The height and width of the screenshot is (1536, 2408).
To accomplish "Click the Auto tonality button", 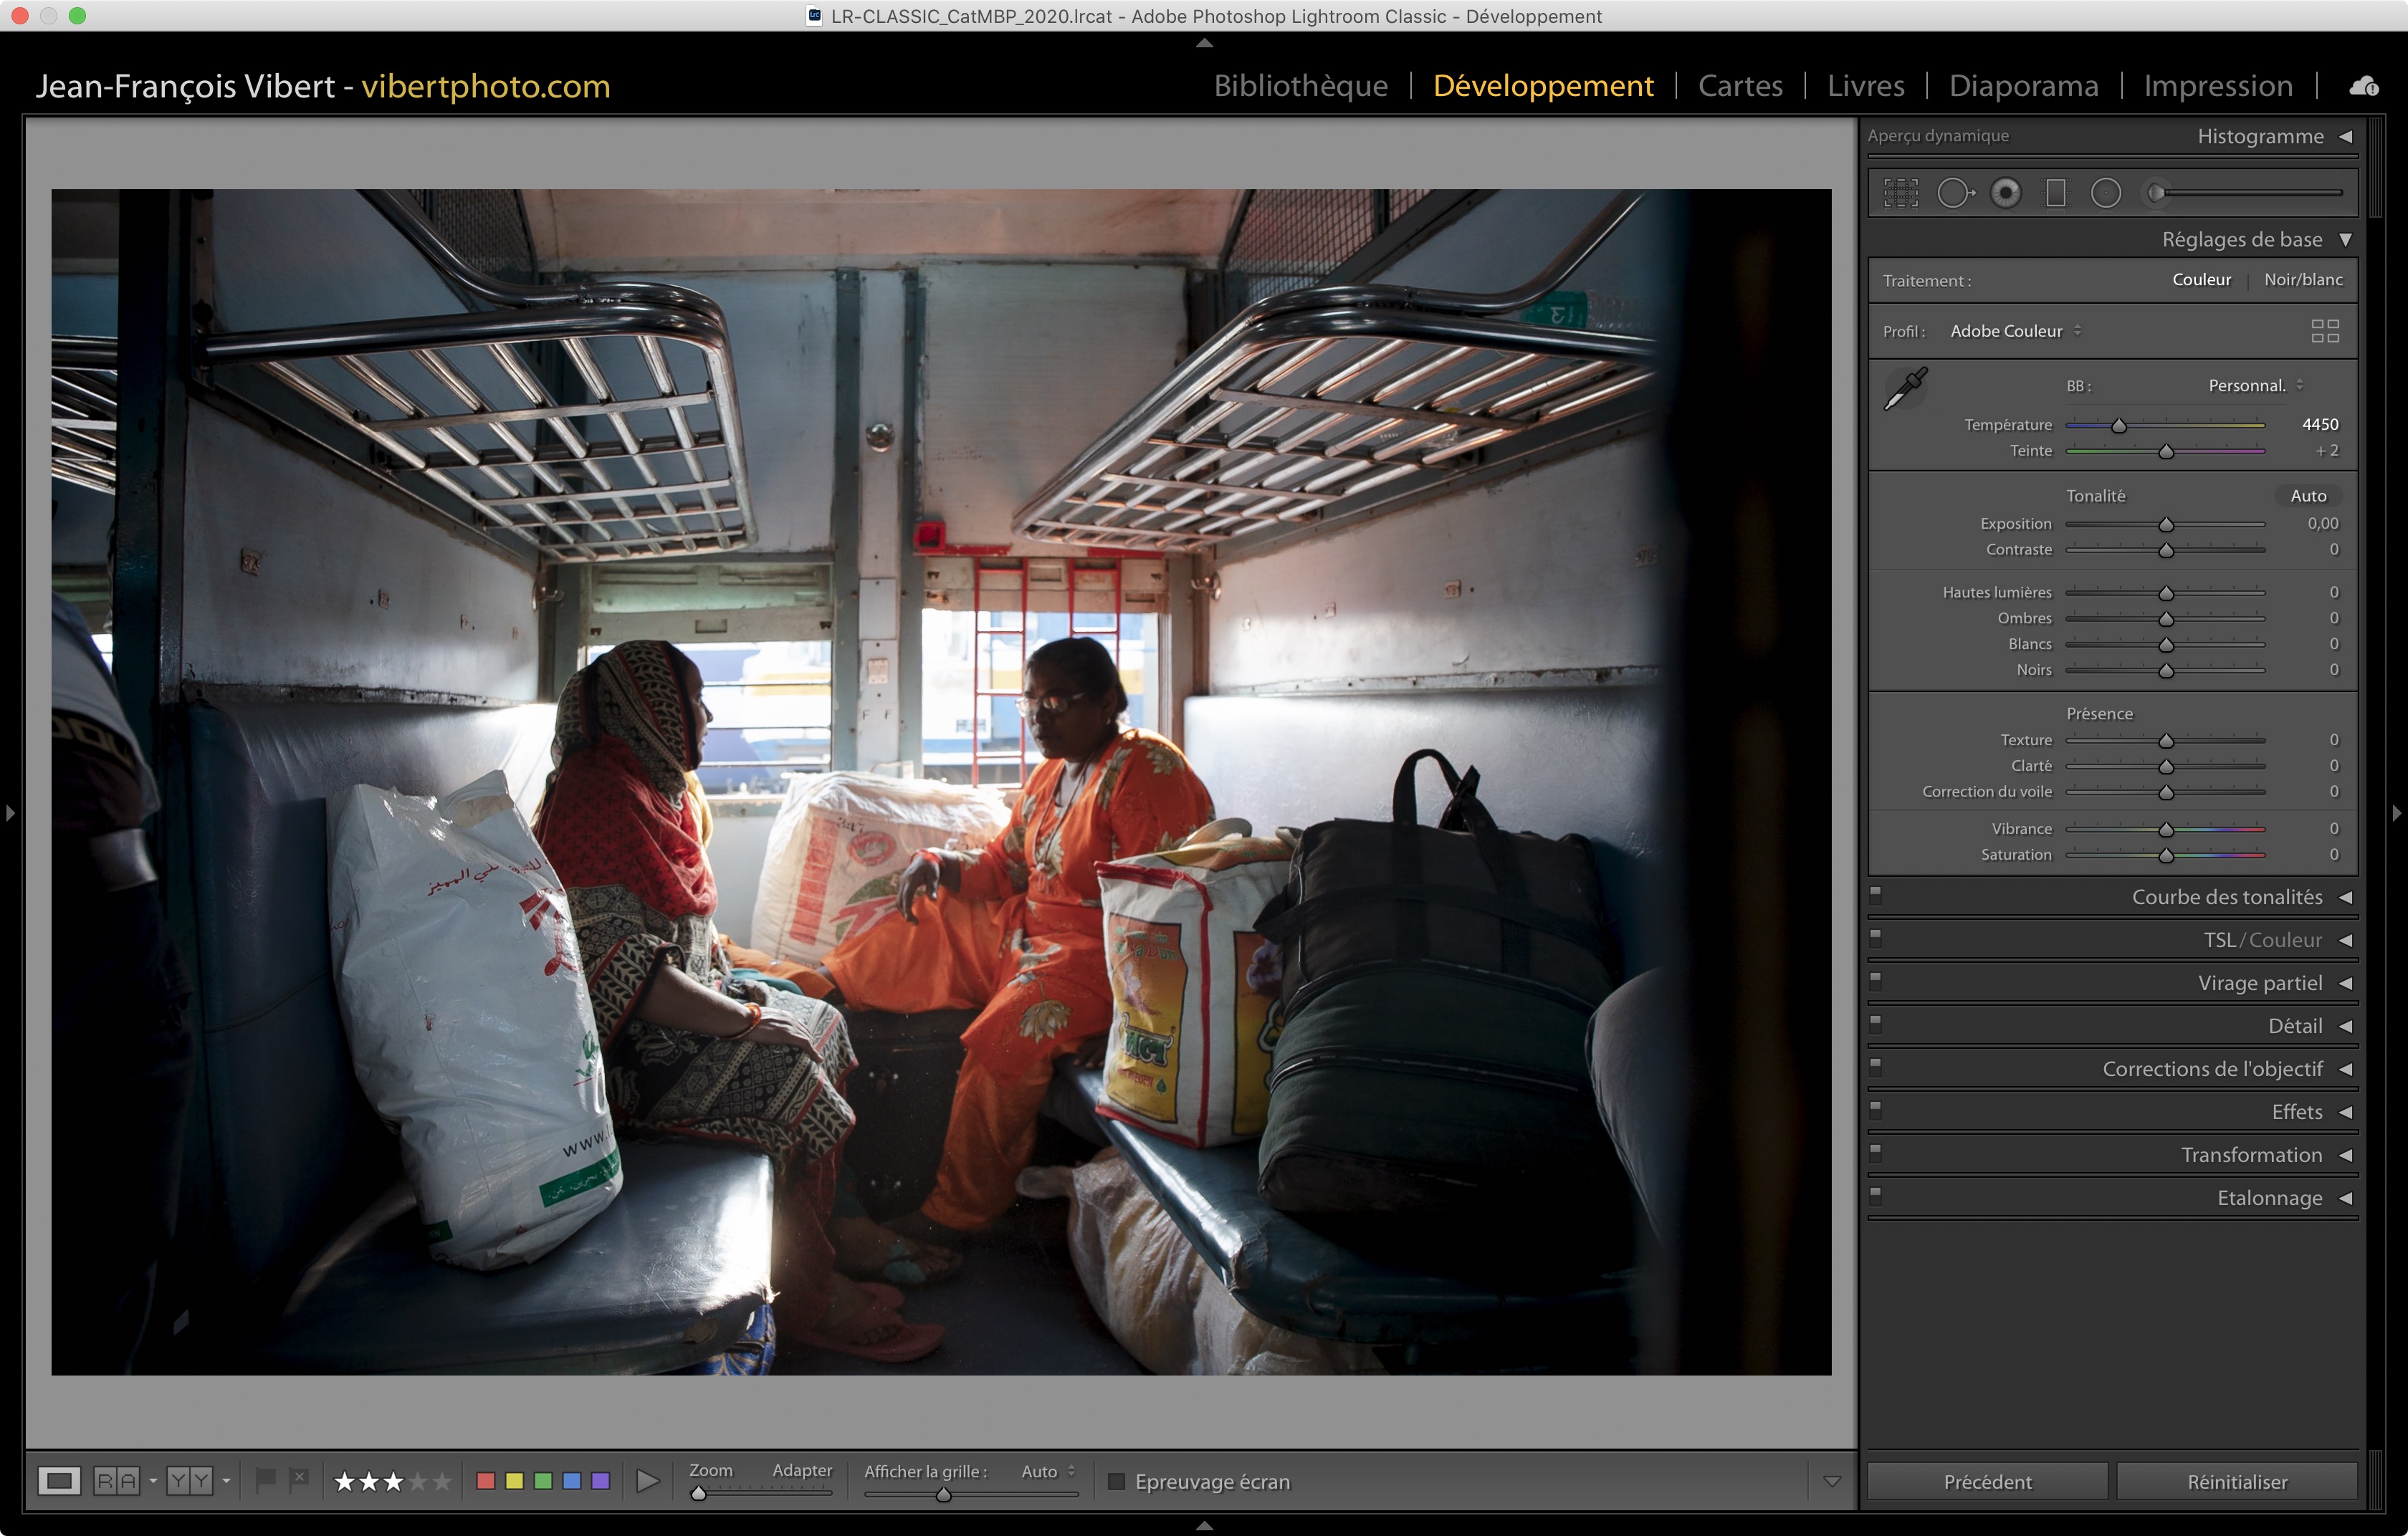I will pyautogui.click(x=2308, y=496).
